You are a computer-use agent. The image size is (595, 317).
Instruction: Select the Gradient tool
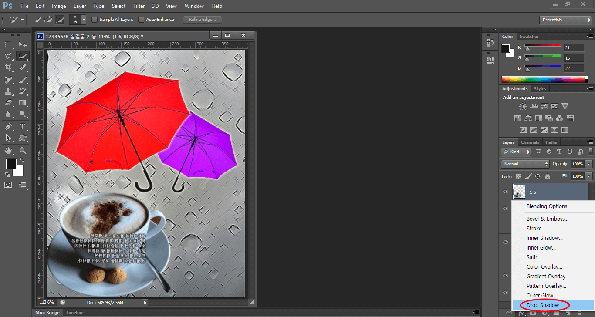(23, 103)
